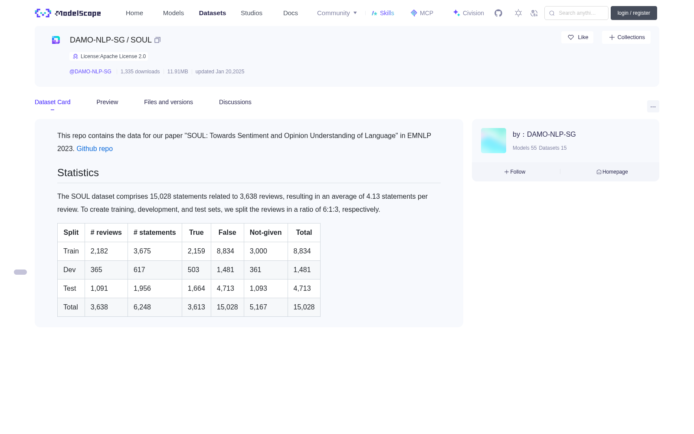The height and width of the screenshot is (434, 694).
Task: Focus the search anything field
Action: click(x=576, y=13)
